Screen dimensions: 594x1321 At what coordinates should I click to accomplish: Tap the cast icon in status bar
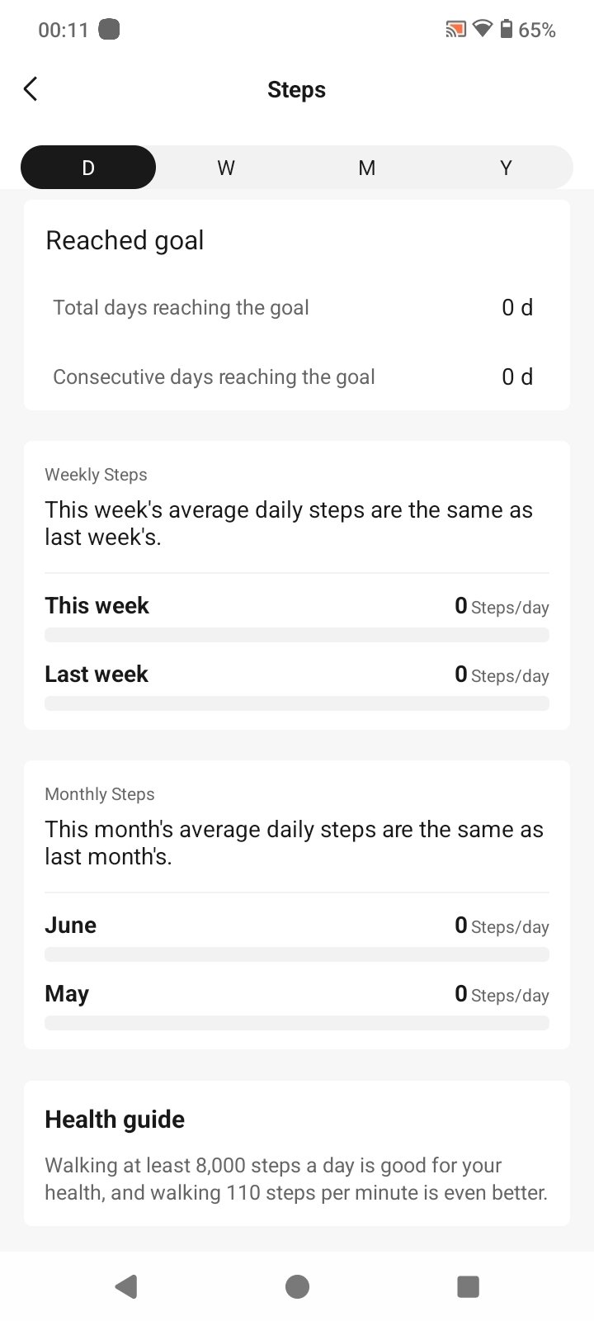455,30
